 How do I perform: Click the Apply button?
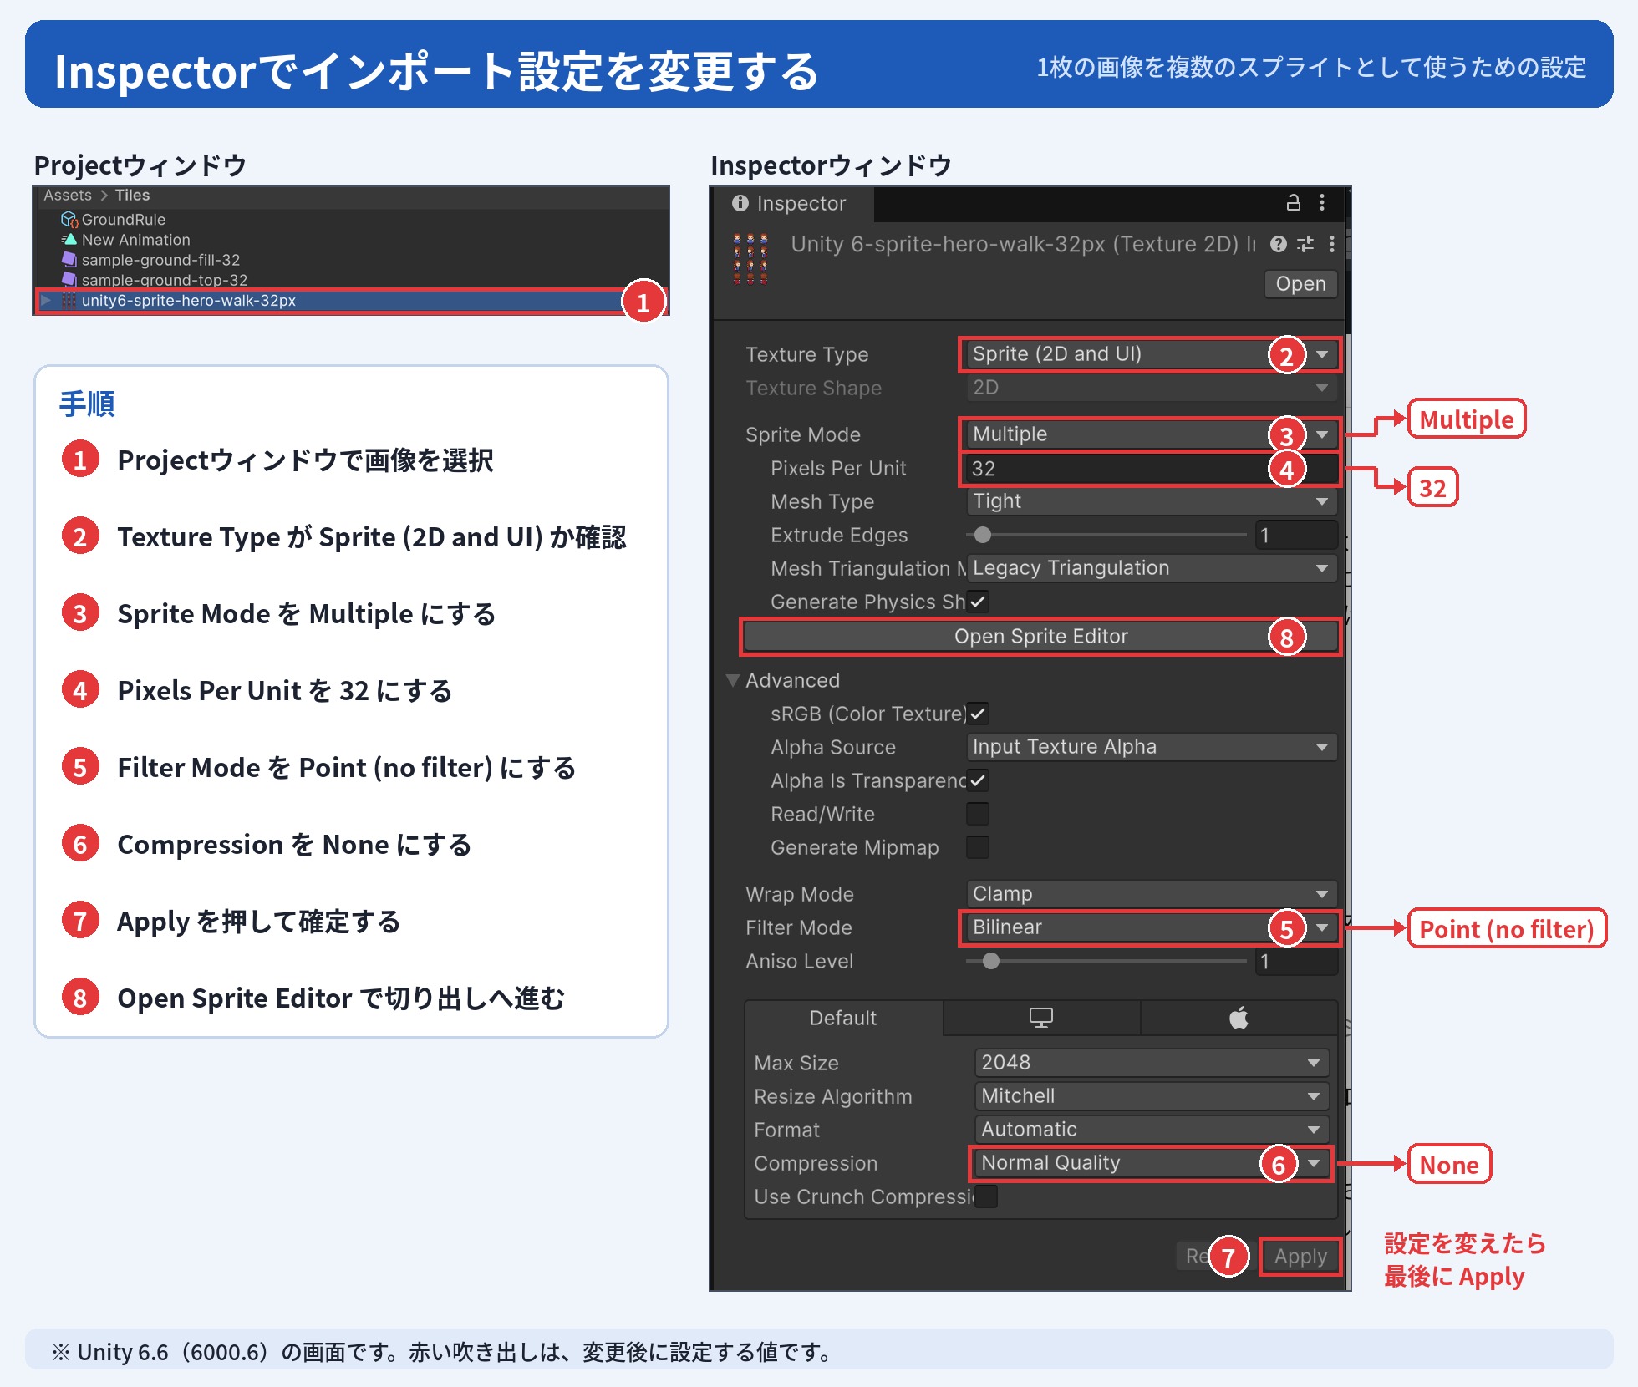[x=1300, y=1257]
